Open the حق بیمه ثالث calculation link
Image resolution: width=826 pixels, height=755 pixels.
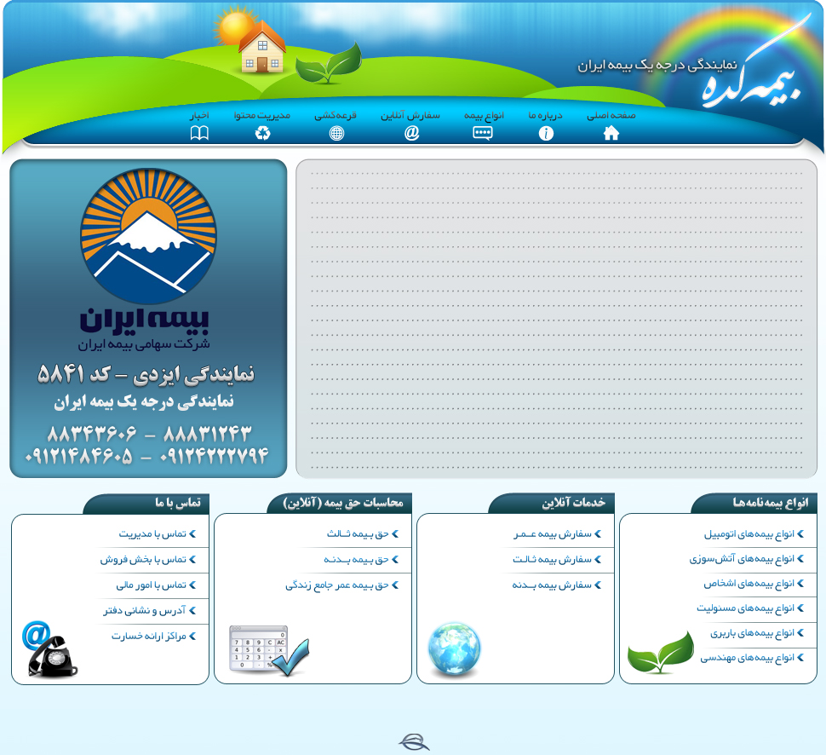tap(358, 534)
